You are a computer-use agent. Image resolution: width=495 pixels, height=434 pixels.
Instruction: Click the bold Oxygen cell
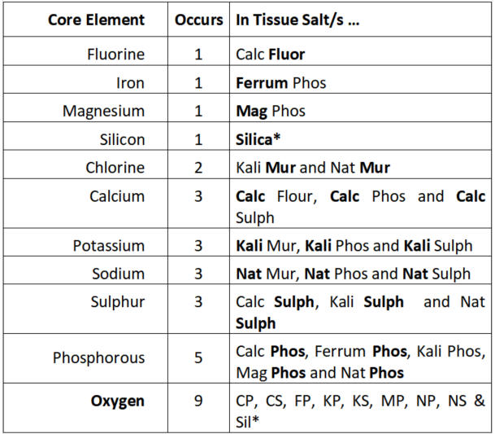click(117, 401)
